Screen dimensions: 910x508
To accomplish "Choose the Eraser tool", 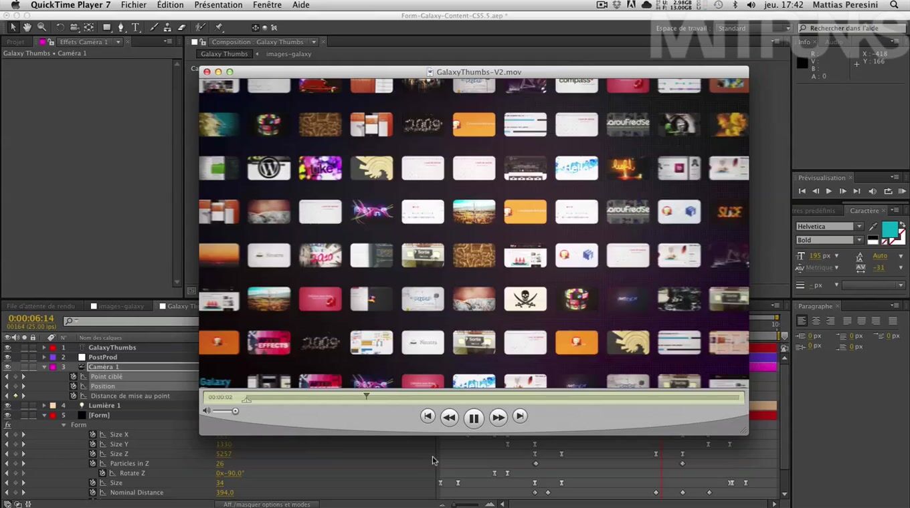I will pyautogui.click(x=181, y=27).
